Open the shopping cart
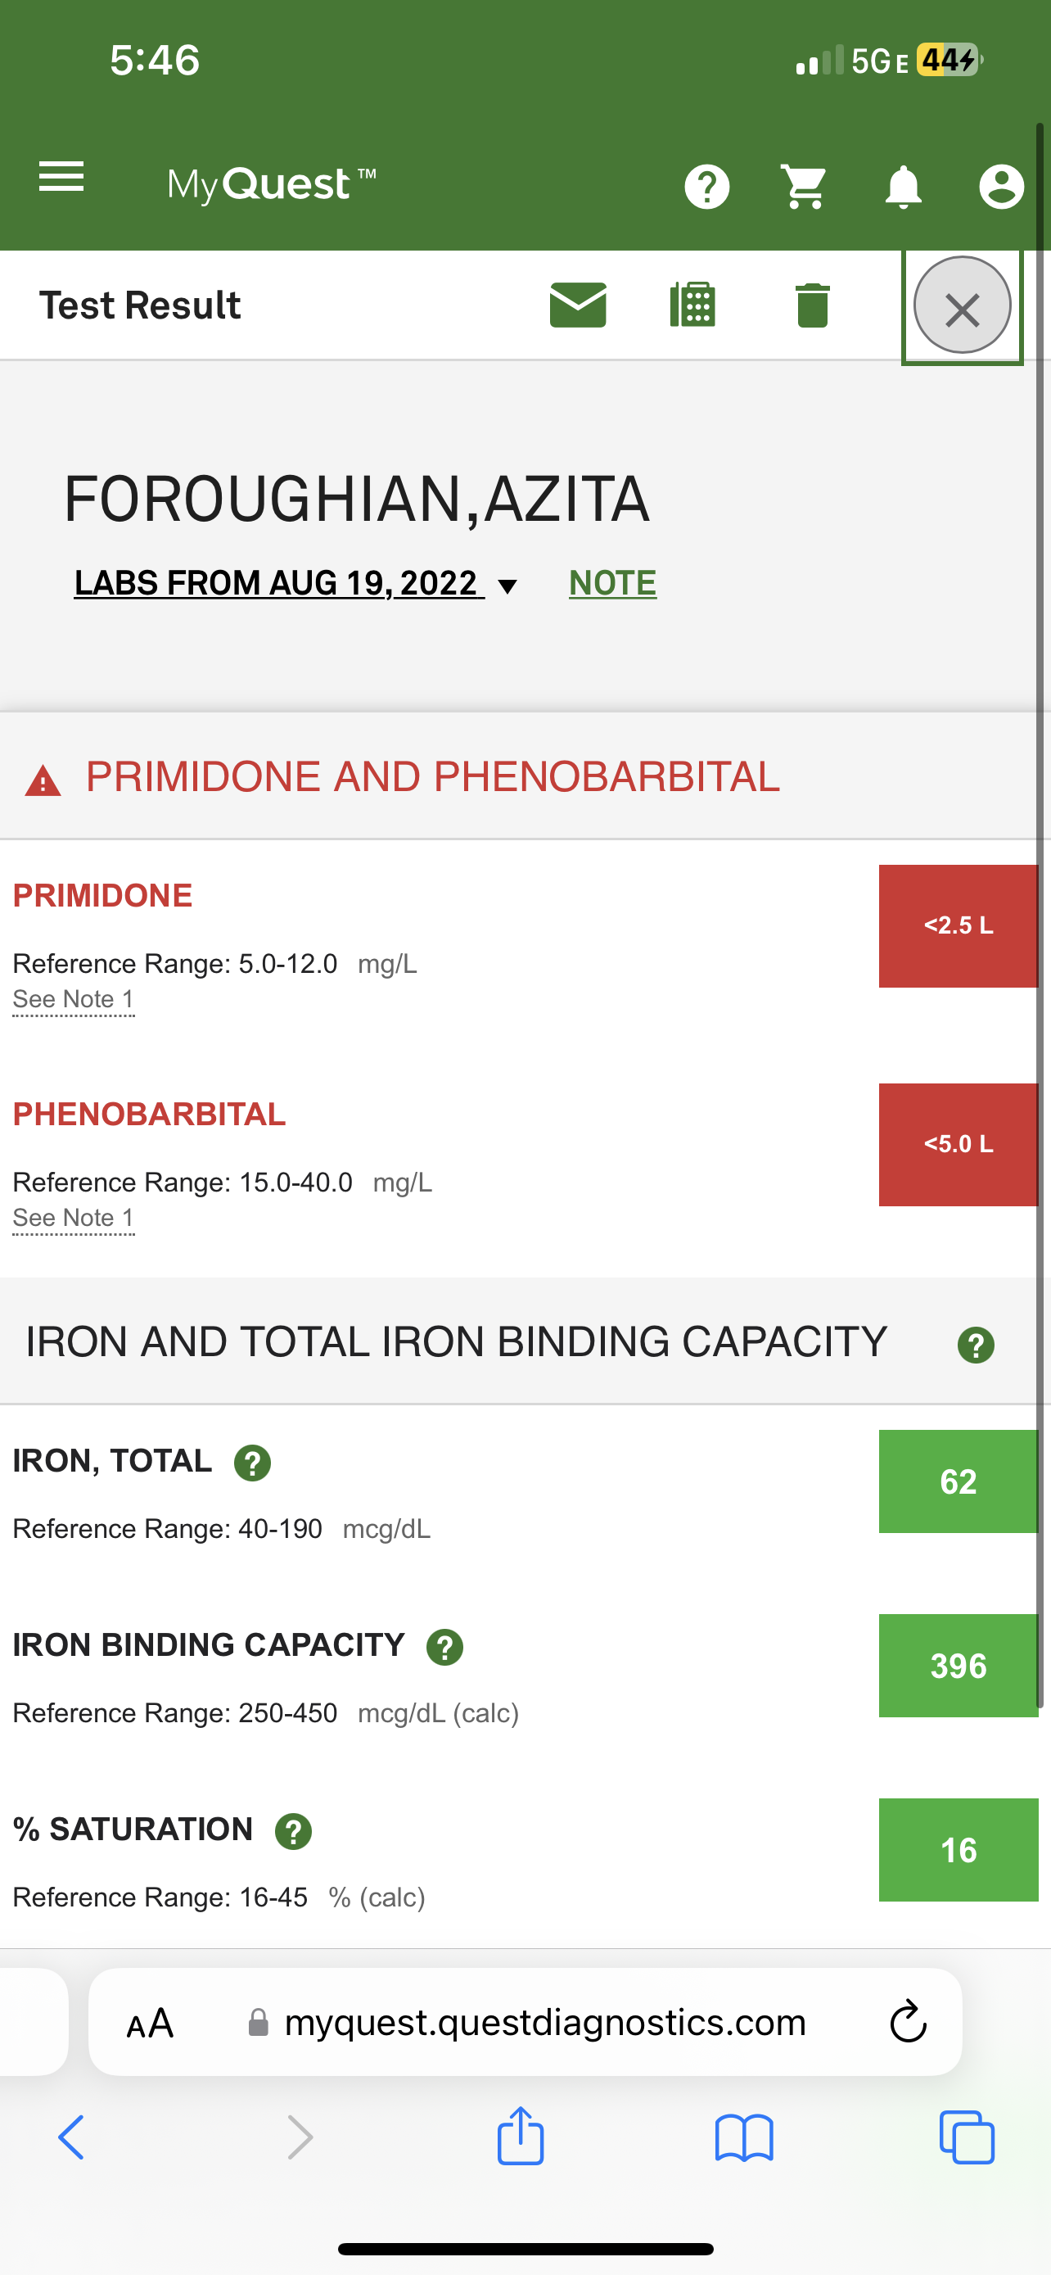The image size is (1051, 2275). [x=805, y=187]
